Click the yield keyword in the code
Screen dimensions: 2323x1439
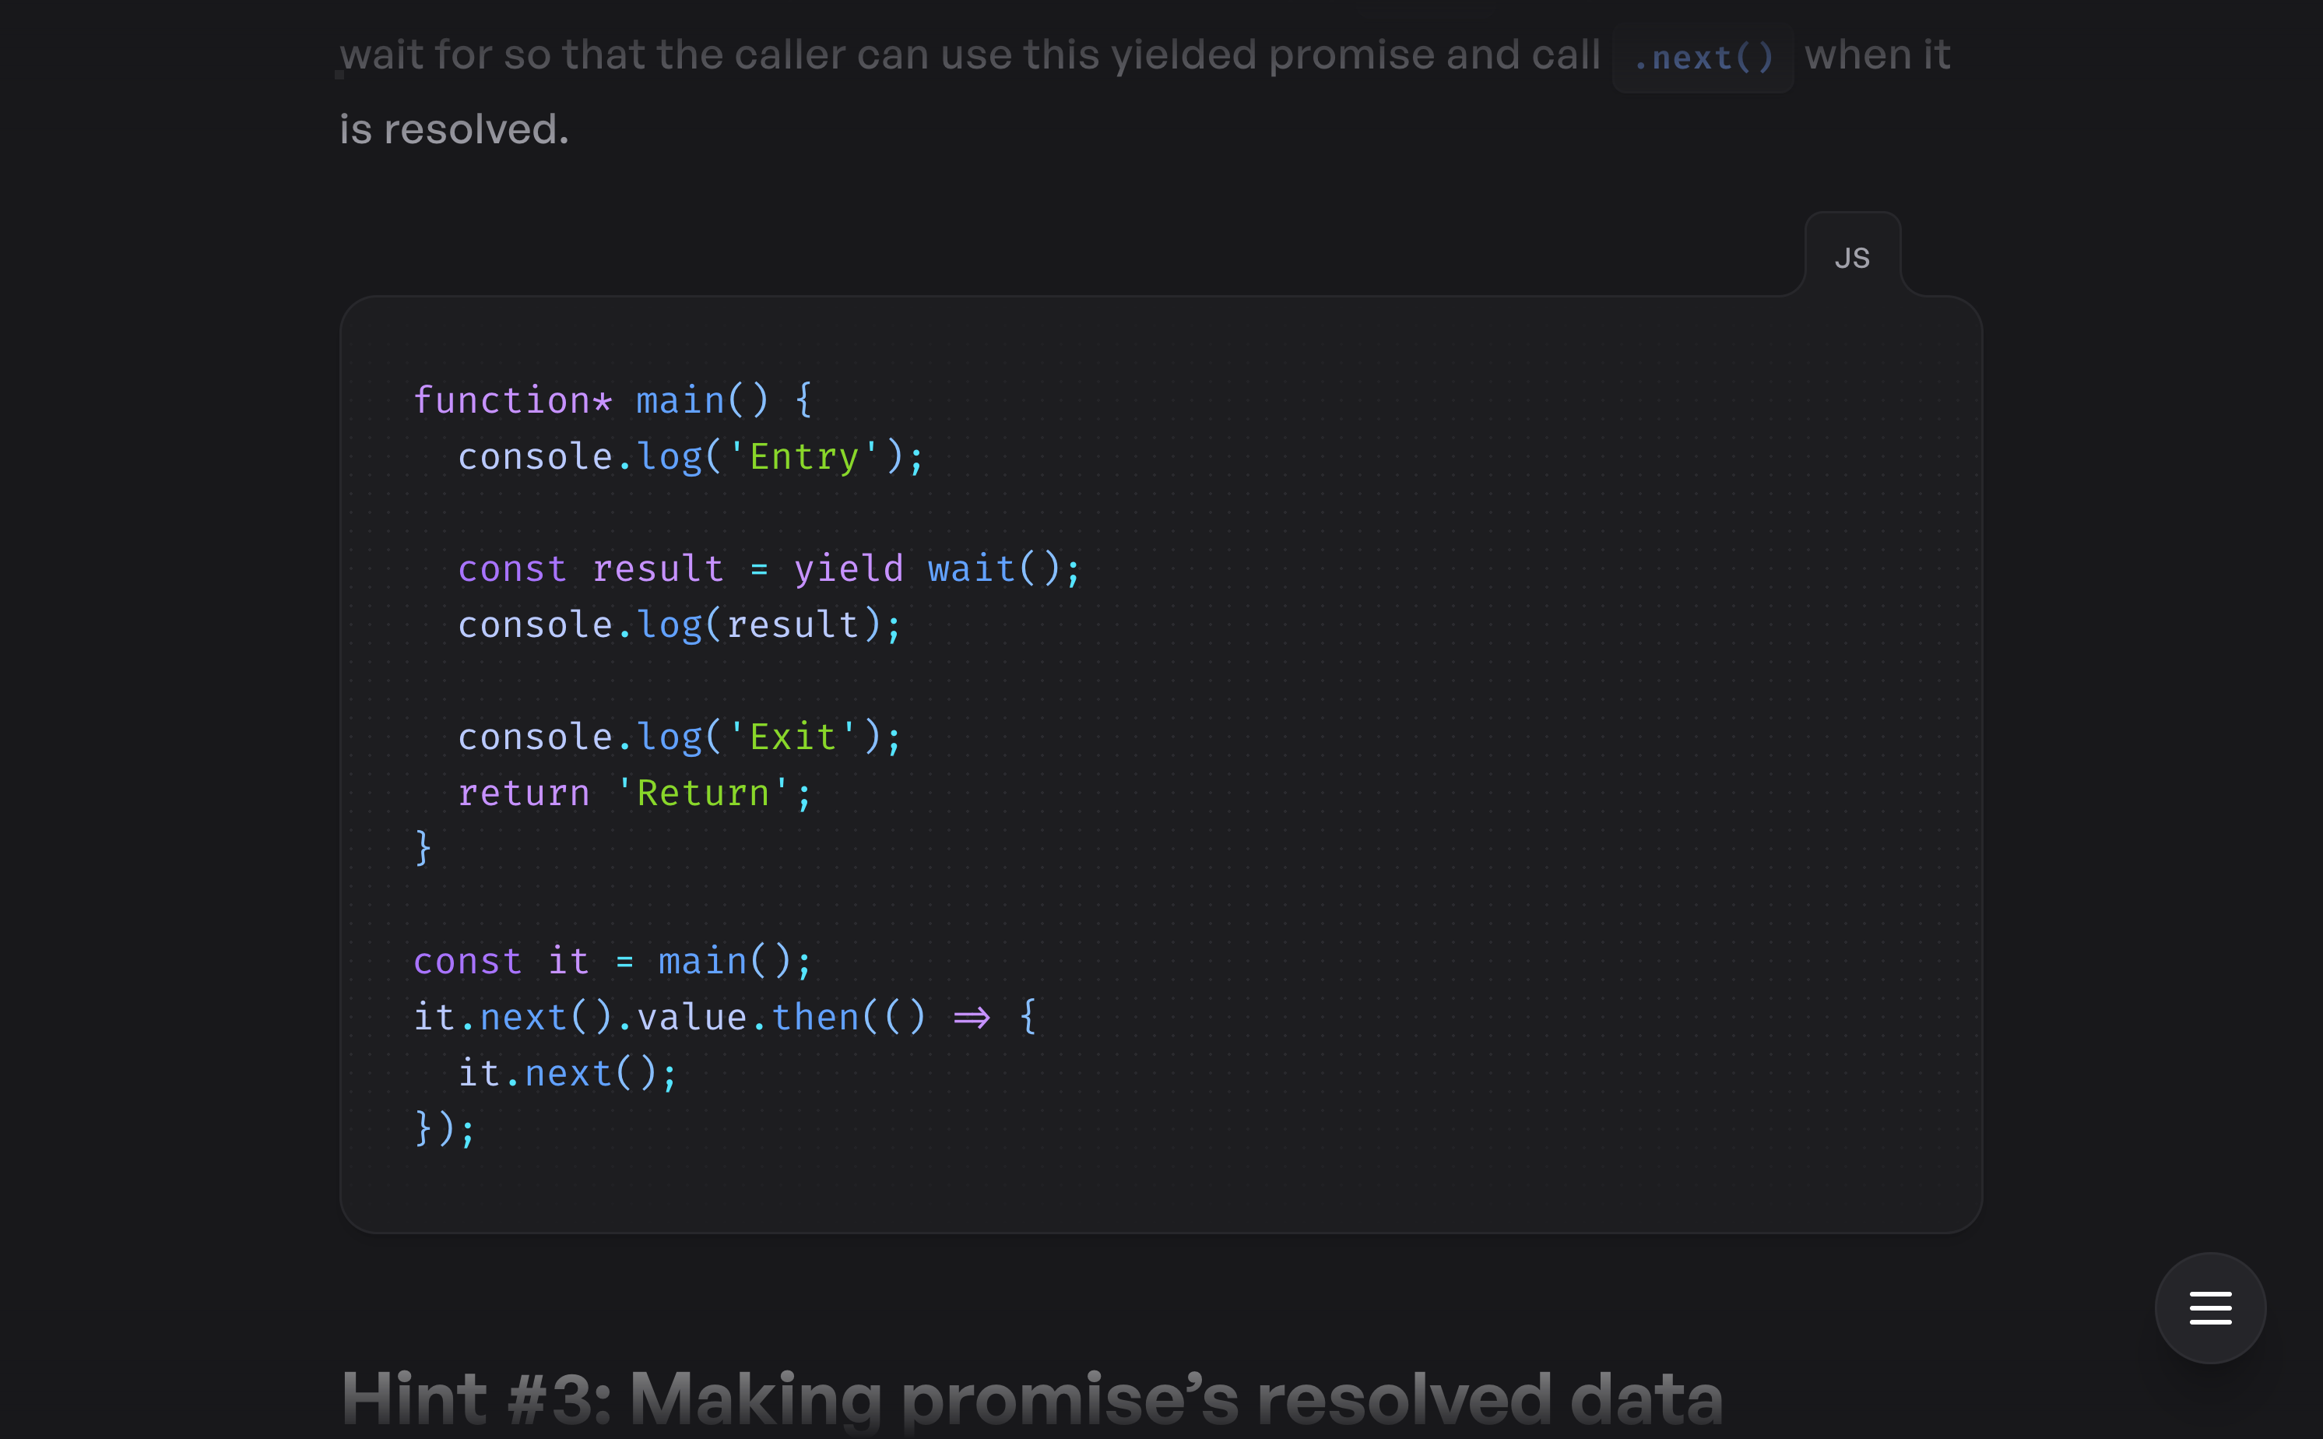(849, 568)
